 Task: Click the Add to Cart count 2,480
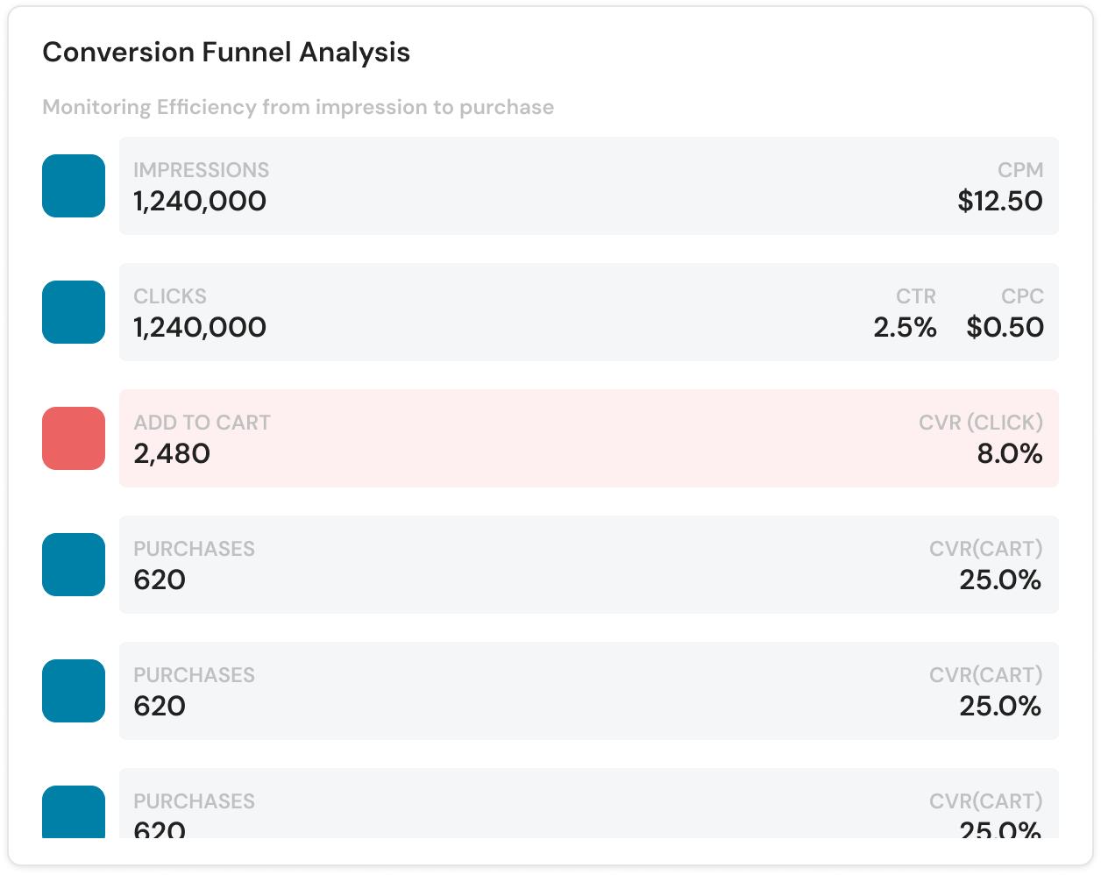click(x=172, y=454)
